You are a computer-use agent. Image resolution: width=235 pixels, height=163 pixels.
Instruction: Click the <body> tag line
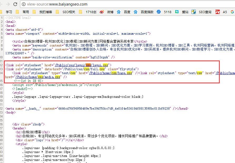[11, 113]
